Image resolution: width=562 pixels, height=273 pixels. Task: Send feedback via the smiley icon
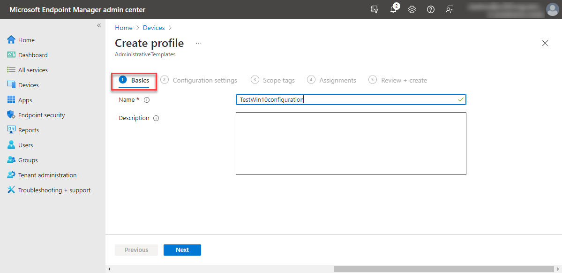pyautogui.click(x=450, y=9)
